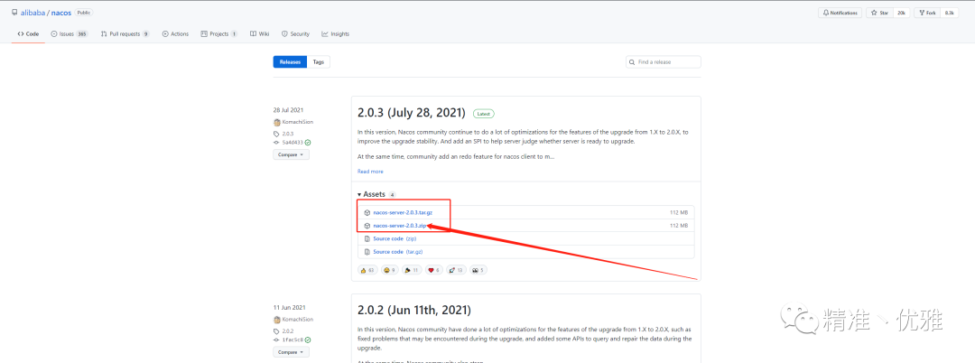Click KomachiSion avatar beside release 2.0.3
Image resolution: width=975 pixels, height=363 pixels.
(277, 122)
